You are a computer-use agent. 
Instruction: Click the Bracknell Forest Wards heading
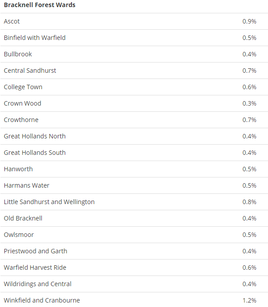pyautogui.click(x=39, y=5)
